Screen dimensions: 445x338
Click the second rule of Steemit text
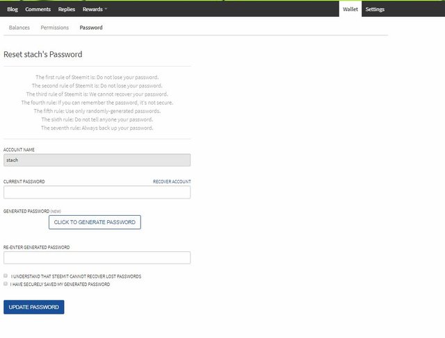point(97,85)
